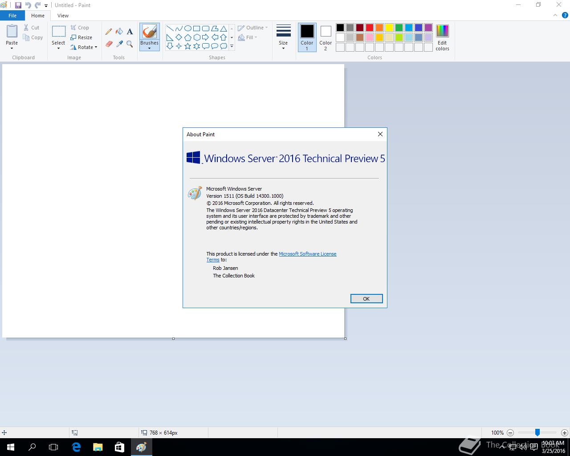This screenshot has height=456, width=570.
Task: Open the Microsoft Software License Terms link
Action: pos(307,254)
